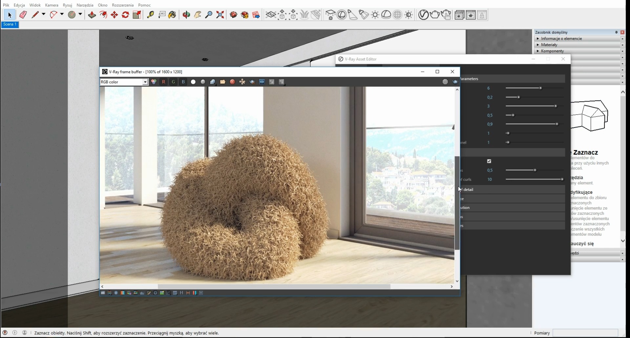Click the Pomiary measurements input field

tap(585, 333)
